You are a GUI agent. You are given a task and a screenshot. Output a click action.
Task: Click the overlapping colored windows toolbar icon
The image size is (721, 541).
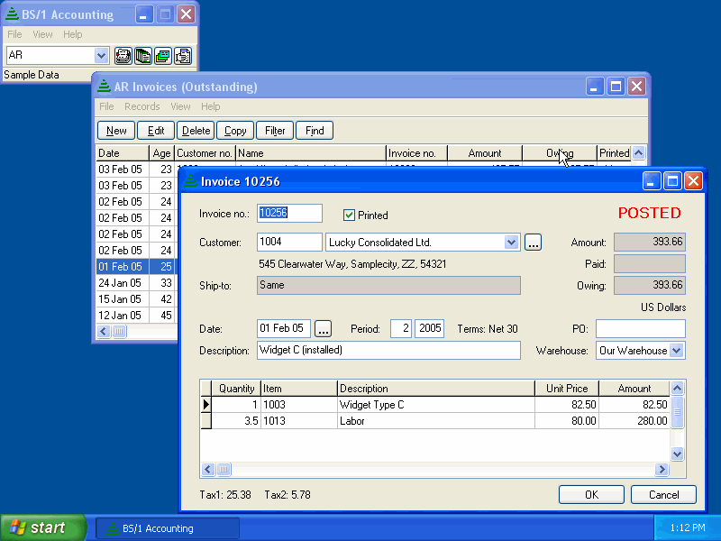(163, 56)
